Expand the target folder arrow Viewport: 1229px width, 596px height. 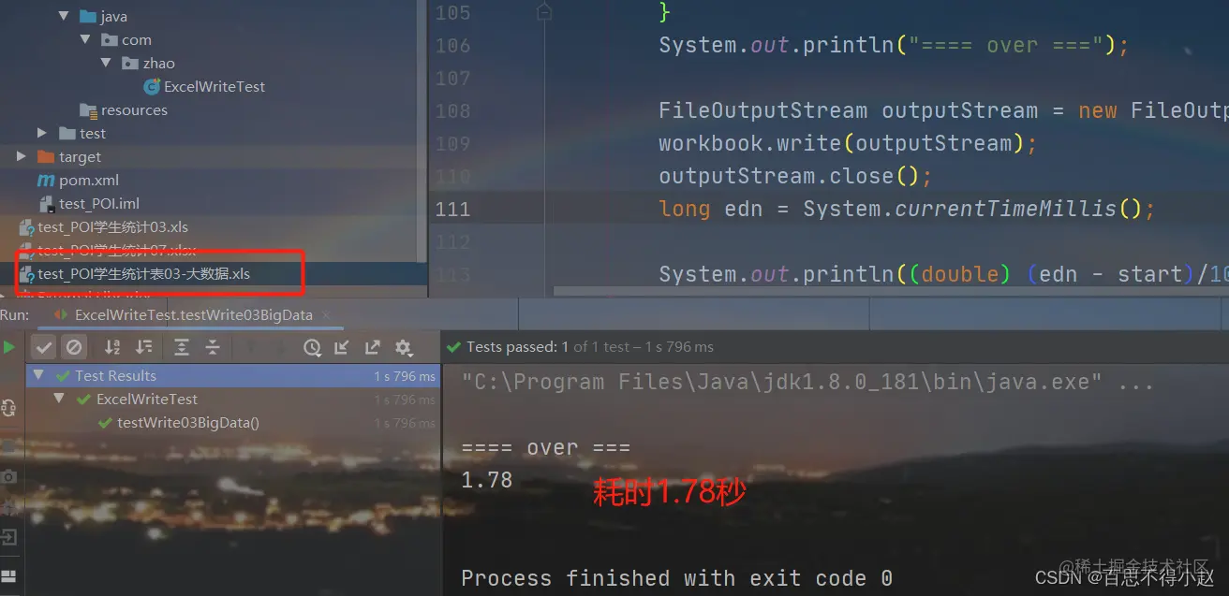click(22, 156)
